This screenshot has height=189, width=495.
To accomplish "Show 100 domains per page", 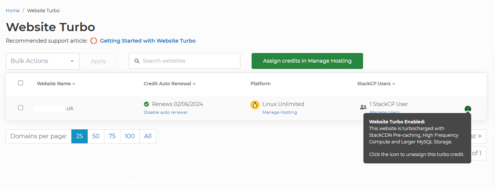I will pyautogui.click(x=130, y=136).
